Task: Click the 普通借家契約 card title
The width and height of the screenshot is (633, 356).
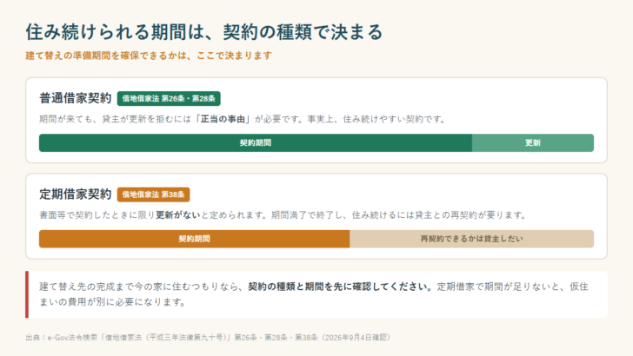Action: (75, 98)
